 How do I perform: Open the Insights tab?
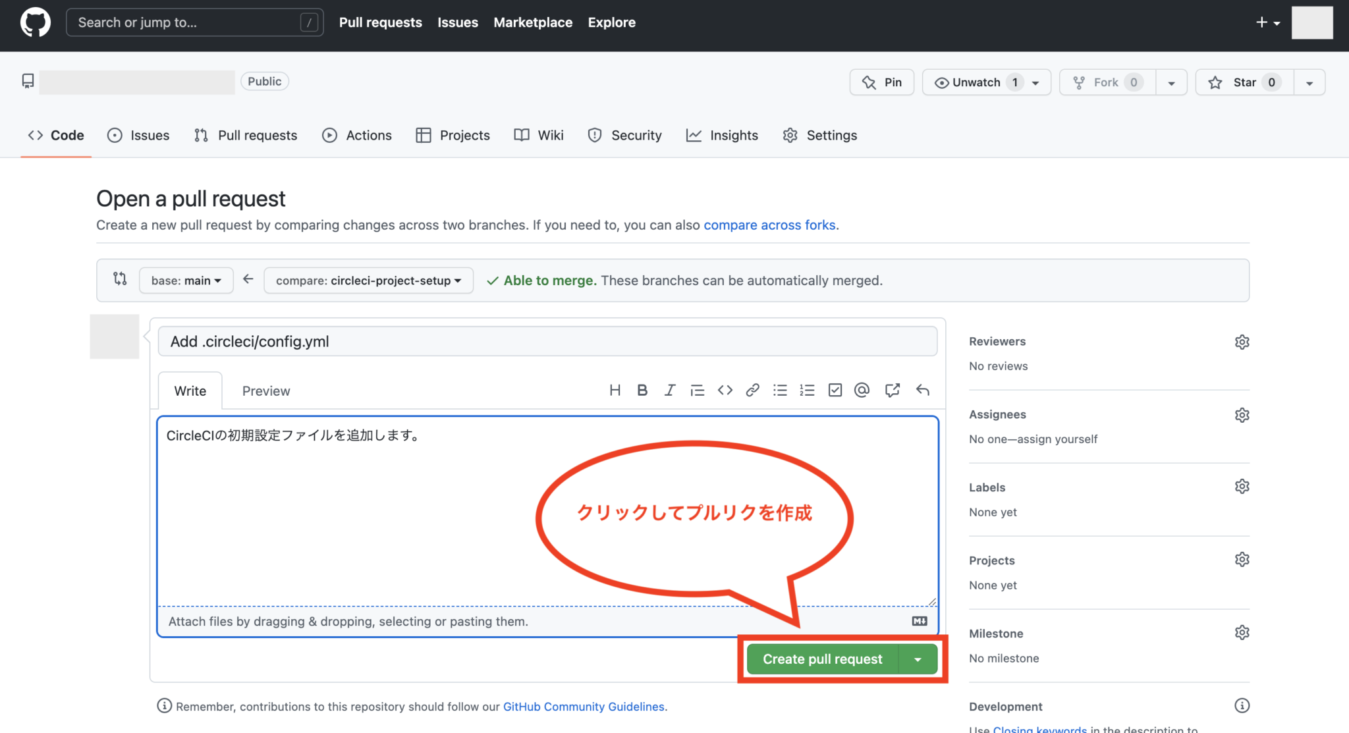click(722, 135)
